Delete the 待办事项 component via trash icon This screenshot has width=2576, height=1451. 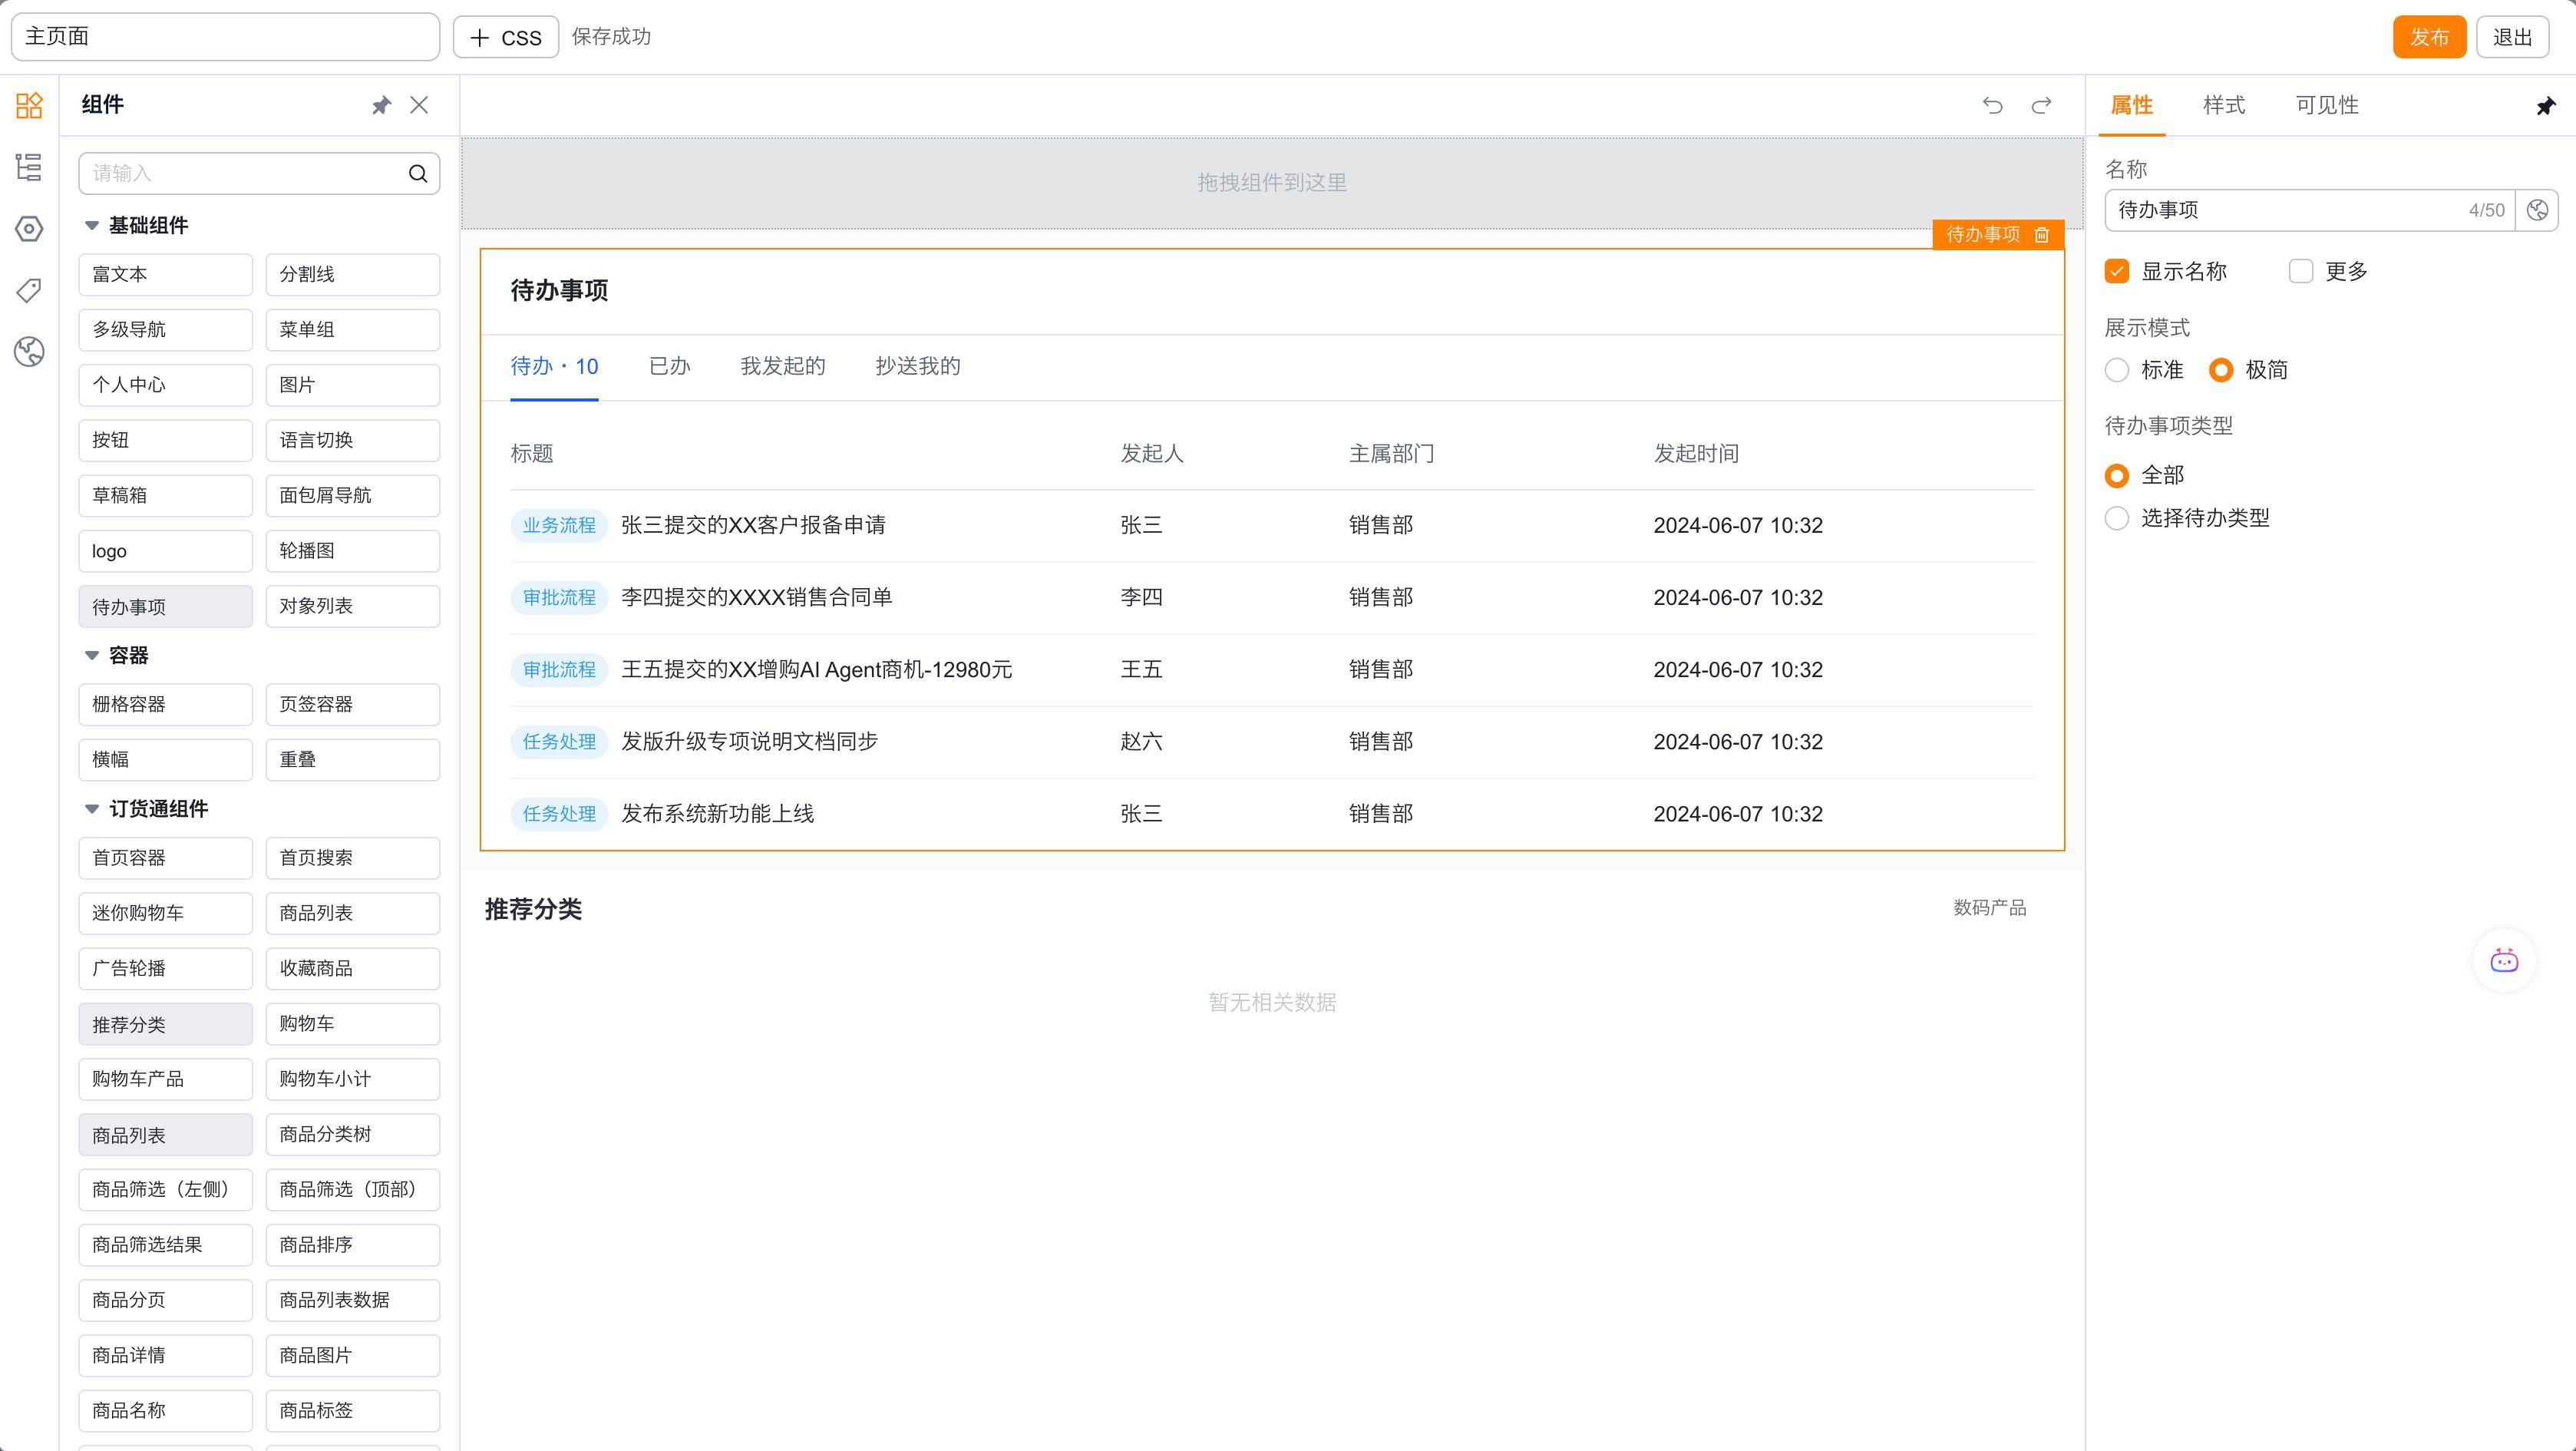[x=2042, y=234]
